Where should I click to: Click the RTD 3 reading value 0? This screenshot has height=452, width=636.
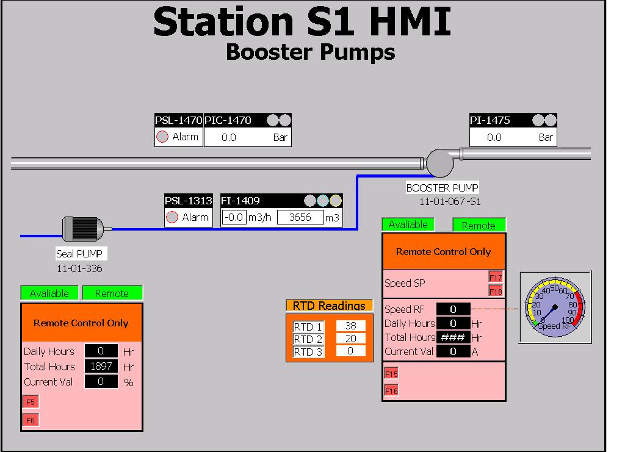coord(351,351)
